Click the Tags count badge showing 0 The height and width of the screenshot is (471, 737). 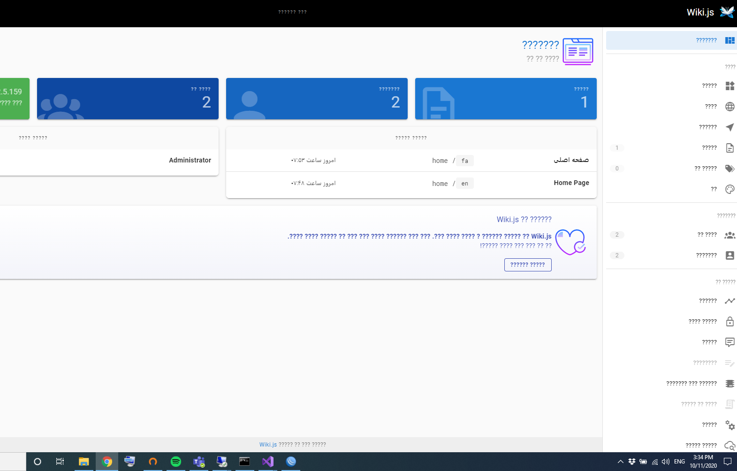(x=617, y=169)
